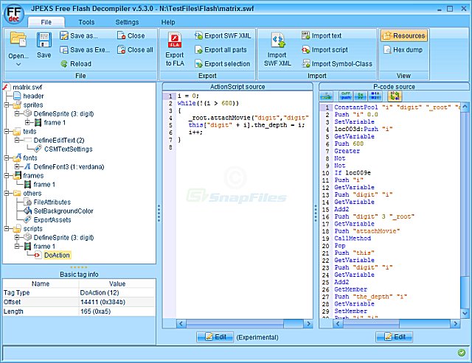Collapse frame 1 under scripts
This screenshot has width=472, height=363.
point(17,246)
